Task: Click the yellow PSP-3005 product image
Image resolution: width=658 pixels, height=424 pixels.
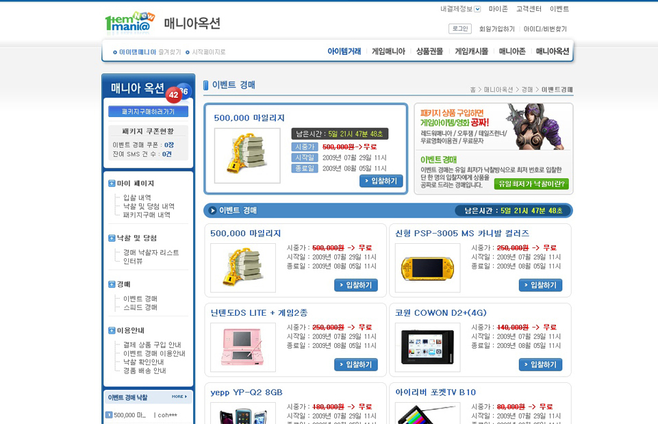Action: coord(427,268)
